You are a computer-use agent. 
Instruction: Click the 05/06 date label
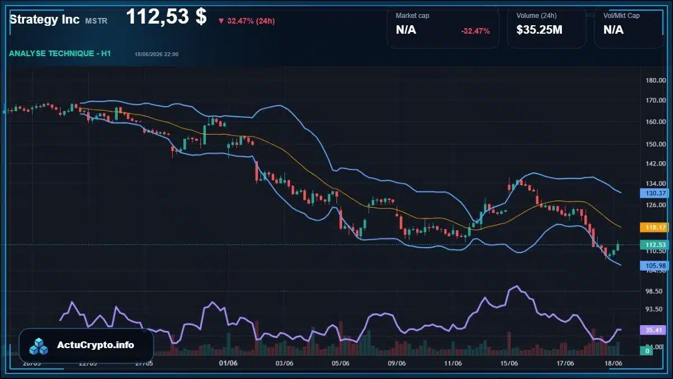tap(341, 364)
